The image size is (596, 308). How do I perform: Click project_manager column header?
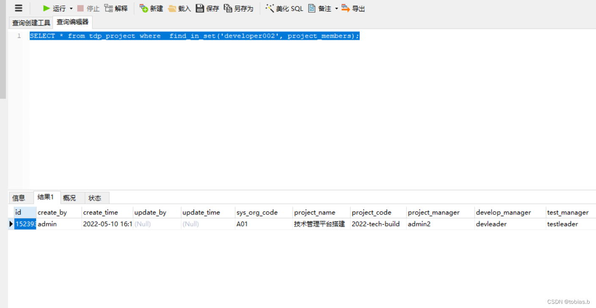pos(440,212)
